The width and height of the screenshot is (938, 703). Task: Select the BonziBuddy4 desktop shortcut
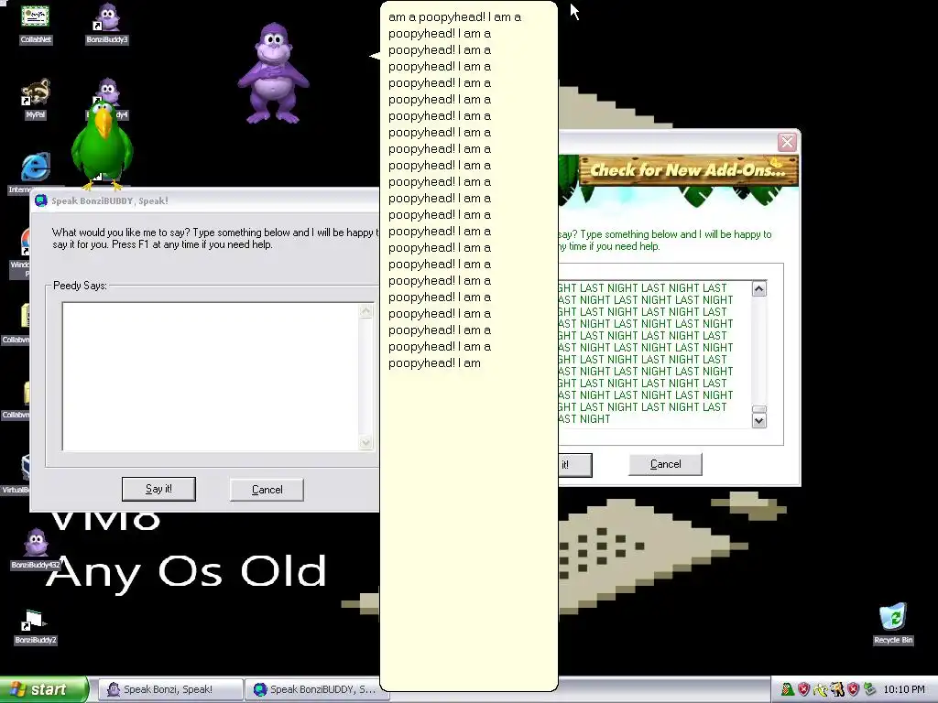tap(108, 90)
